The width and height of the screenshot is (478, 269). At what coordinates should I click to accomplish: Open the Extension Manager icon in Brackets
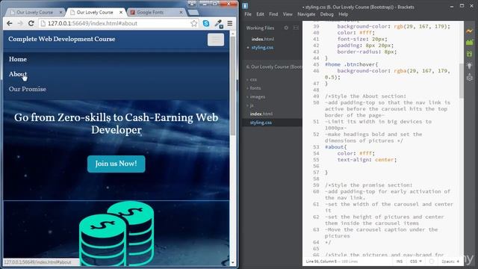click(470, 43)
